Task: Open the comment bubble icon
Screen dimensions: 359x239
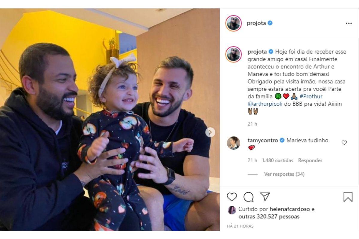Action: pos(248,197)
